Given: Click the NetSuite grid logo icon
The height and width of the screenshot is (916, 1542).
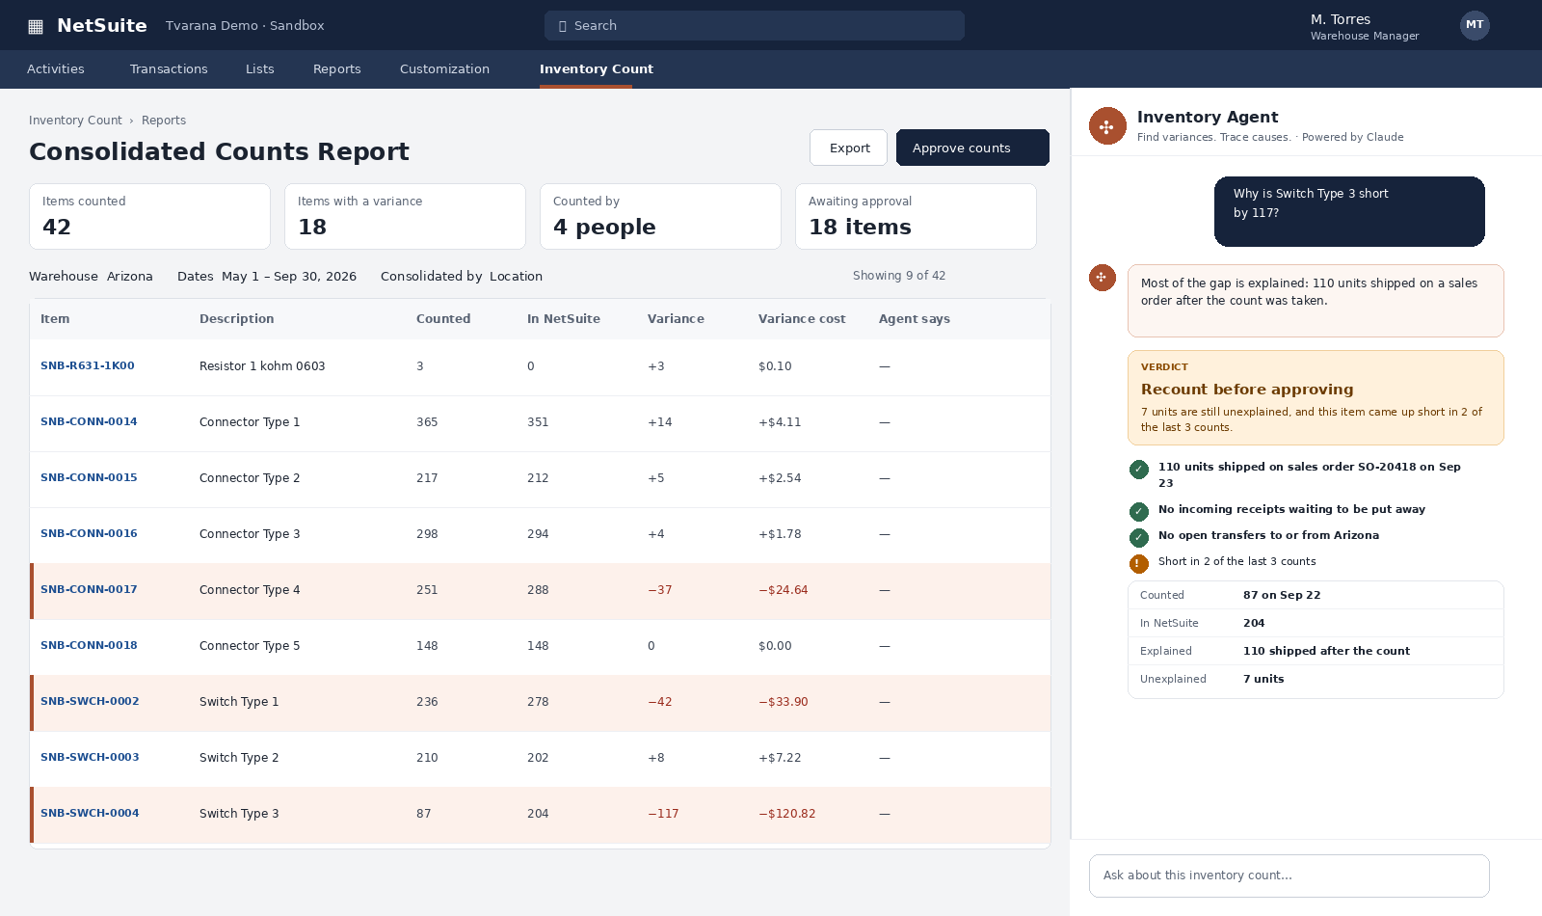Looking at the screenshot, I should 36,26.
